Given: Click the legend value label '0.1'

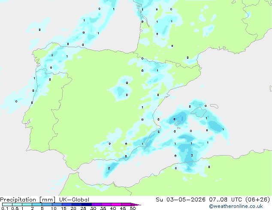Looking at the screenshot, I should pos(5,208).
